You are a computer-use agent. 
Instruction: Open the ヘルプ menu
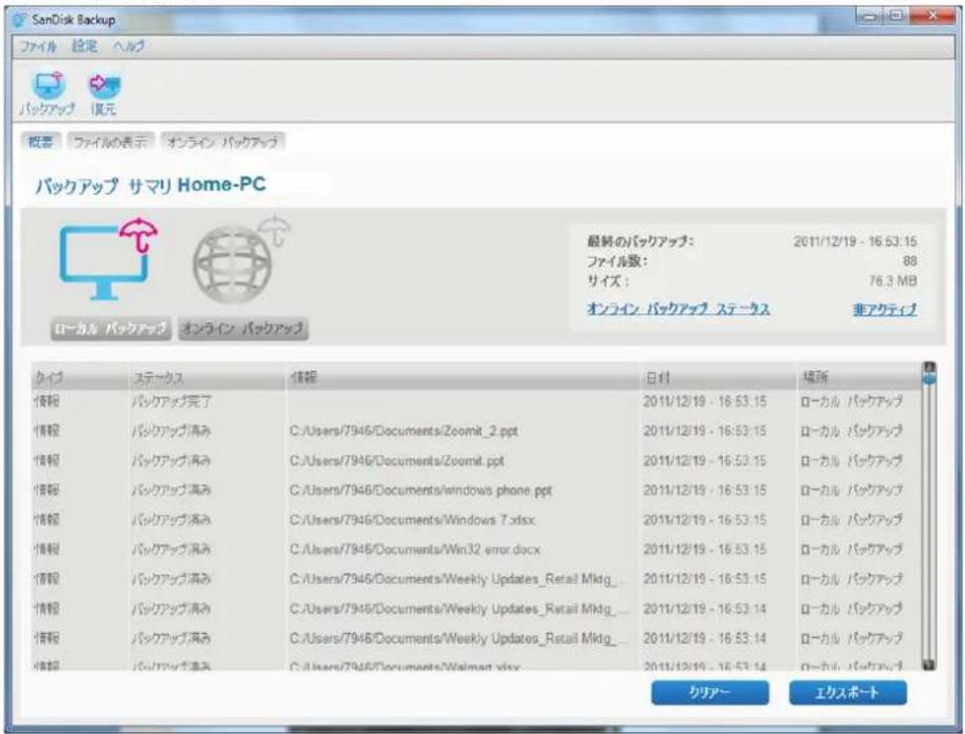129,47
